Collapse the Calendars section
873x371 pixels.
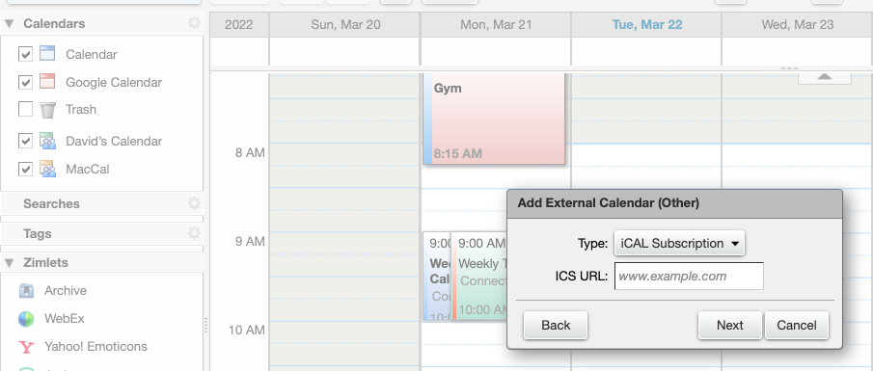(9, 24)
